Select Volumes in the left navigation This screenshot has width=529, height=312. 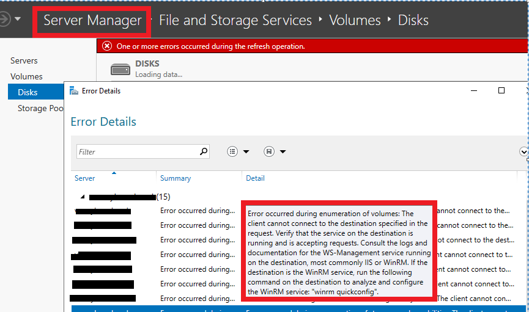[26, 76]
